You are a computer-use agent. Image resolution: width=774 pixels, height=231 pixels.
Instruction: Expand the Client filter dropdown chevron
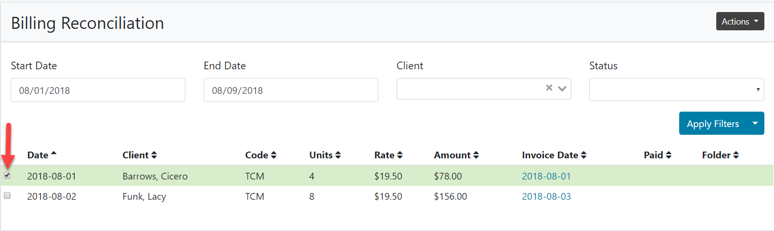pyautogui.click(x=562, y=89)
